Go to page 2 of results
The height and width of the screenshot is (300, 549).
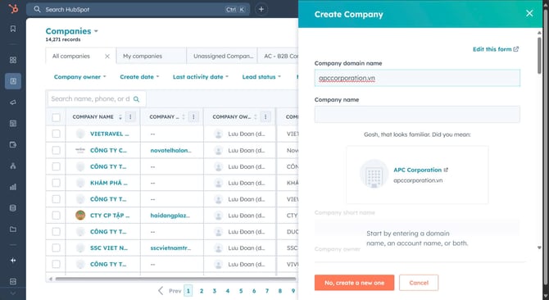pyautogui.click(x=202, y=290)
